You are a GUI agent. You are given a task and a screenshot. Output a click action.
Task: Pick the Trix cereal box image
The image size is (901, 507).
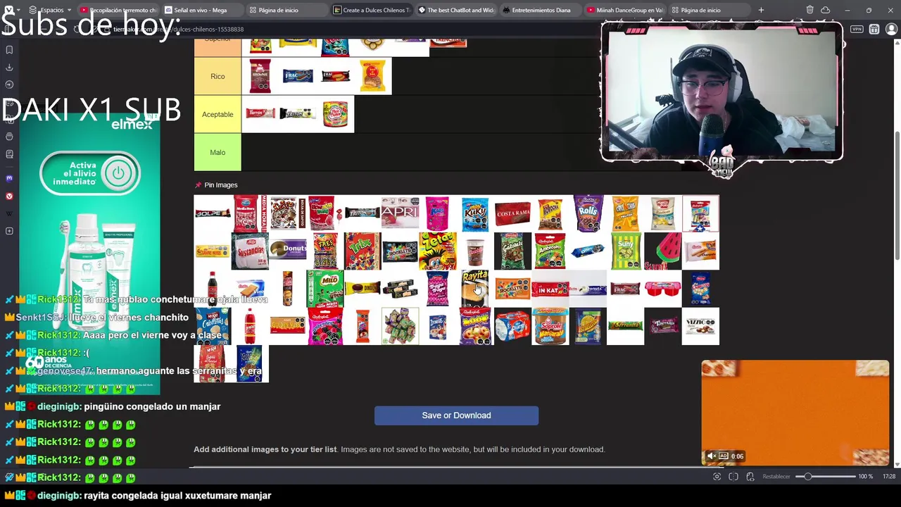[363, 251]
